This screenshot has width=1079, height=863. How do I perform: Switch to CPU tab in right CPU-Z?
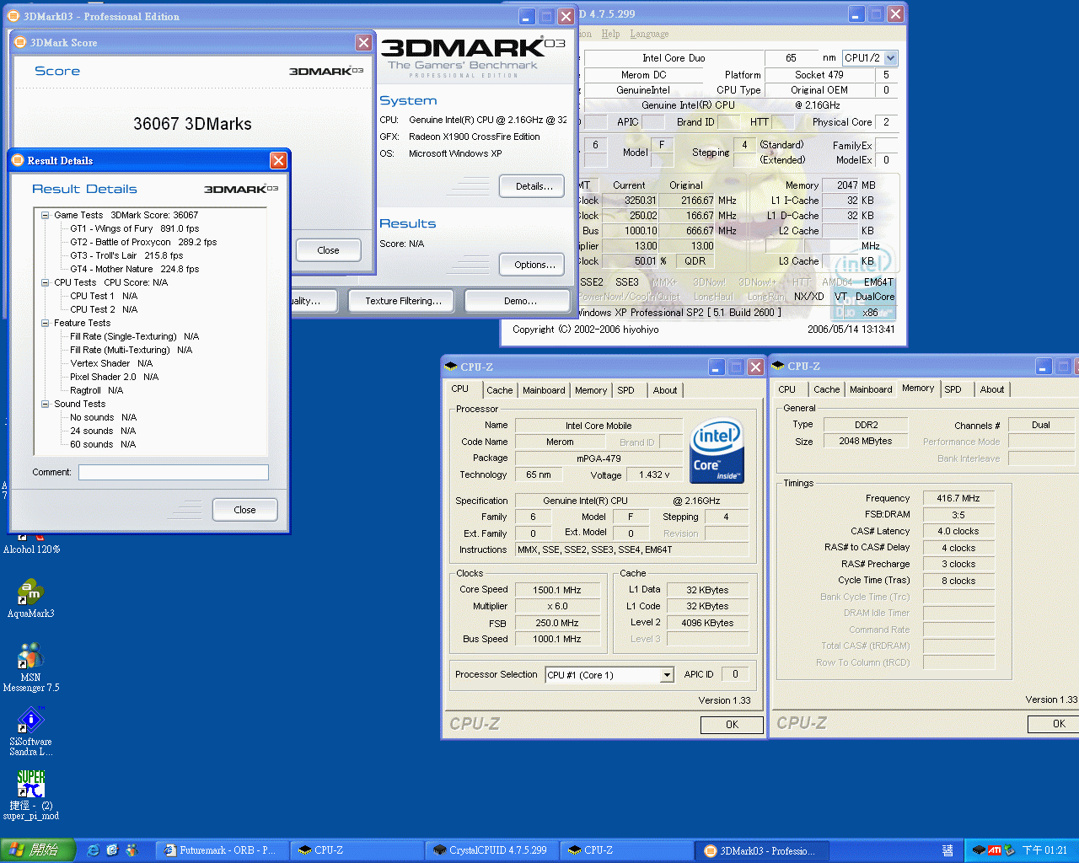[x=787, y=389]
